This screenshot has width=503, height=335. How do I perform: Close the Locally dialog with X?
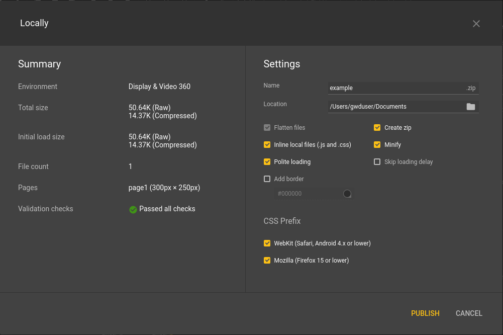(476, 24)
